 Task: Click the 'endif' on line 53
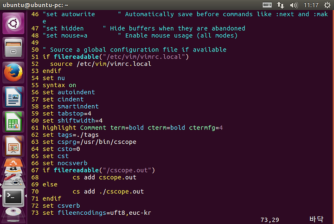click(52, 70)
